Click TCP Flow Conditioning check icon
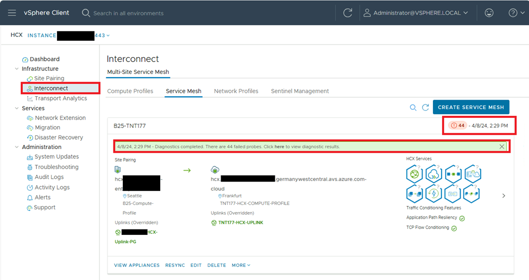This screenshot has width=529, height=280. (x=454, y=229)
